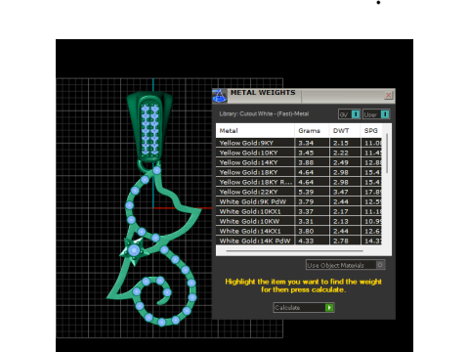Select the White Gold:10KX1 row
Image resolution: width=469 pixels, height=352 pixels.
(299, 211)
